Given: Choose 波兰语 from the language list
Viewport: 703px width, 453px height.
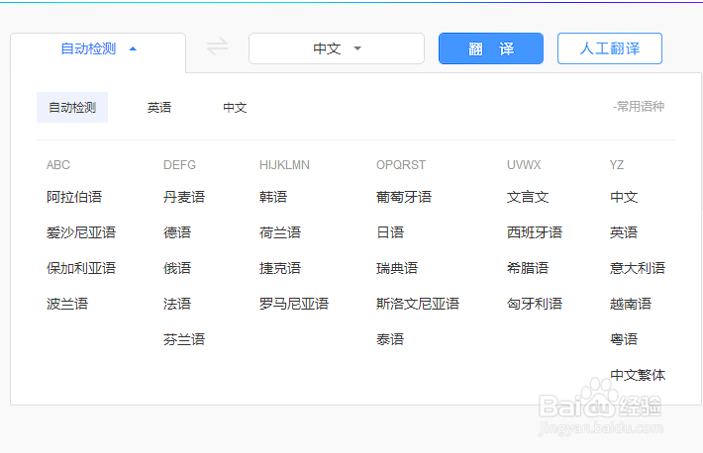Looking at the screenshot, I should coord(67,304).
